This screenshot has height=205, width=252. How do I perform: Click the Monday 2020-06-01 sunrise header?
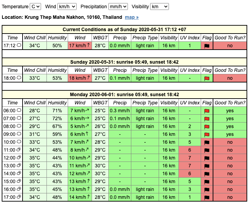coord(124,94)
